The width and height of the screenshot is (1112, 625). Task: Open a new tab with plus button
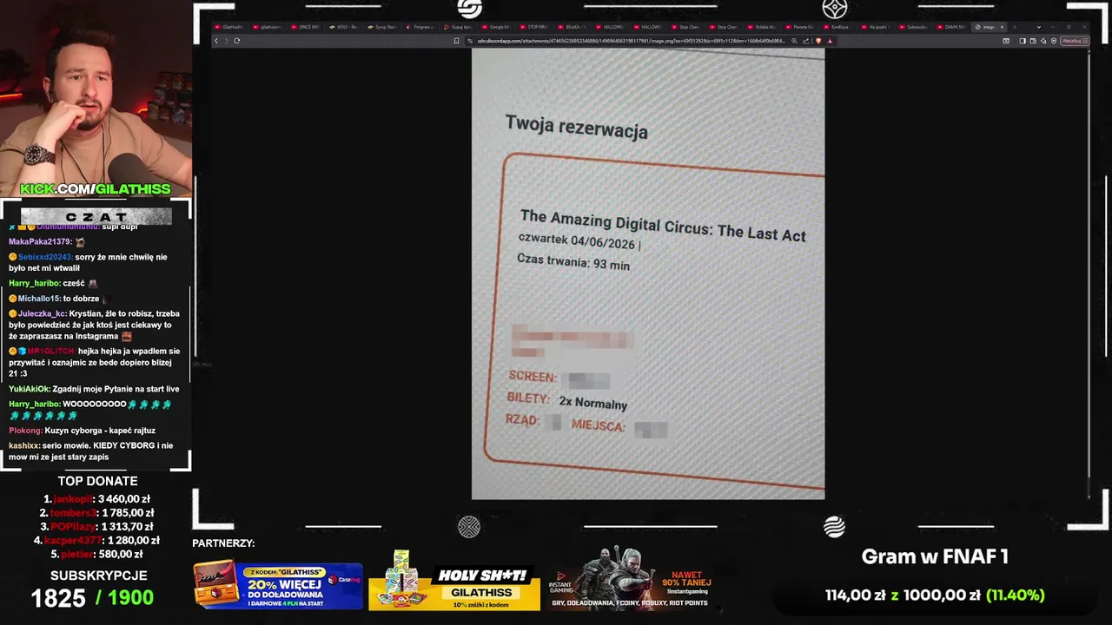click(1014, 27)
